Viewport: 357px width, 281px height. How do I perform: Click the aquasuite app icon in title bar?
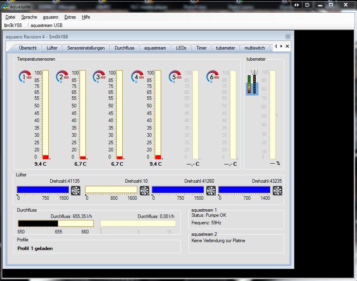click(5, 7)
